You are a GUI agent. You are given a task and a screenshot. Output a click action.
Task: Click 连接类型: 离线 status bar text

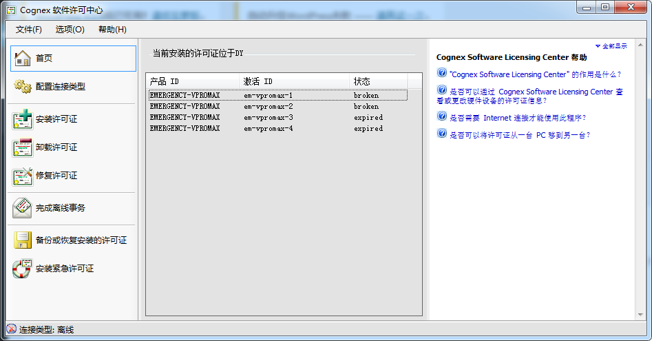pos(47,330)
